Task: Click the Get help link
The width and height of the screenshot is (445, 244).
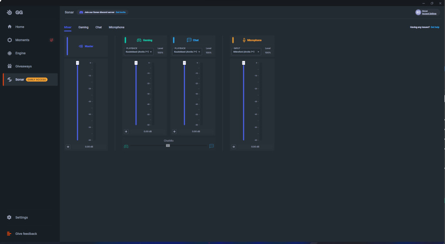Action: [435, 27]
